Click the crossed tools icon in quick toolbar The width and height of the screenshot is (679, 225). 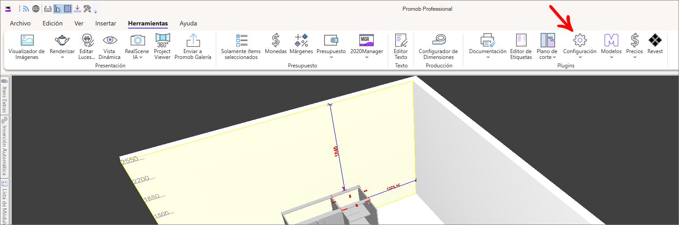click(87, 8)
